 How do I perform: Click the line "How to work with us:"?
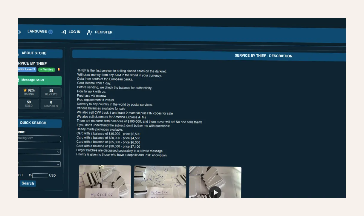pyautogui.click(x=91, y=92)
